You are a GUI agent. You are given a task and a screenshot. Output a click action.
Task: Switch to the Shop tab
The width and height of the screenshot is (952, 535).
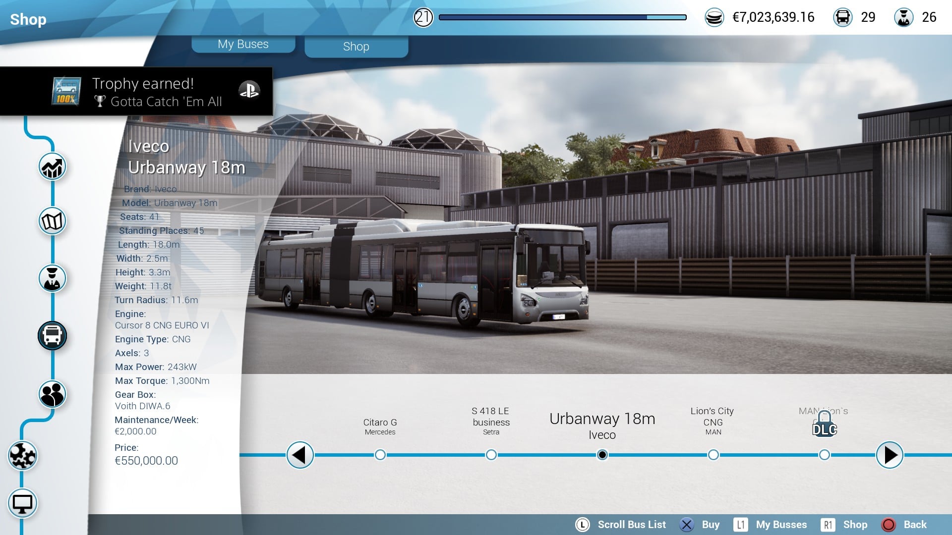356,47
